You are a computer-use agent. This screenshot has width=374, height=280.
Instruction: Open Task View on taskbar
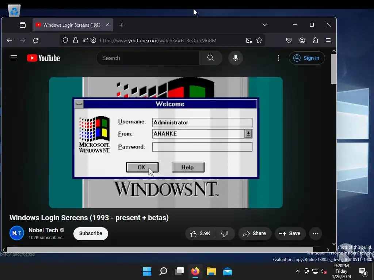coord(179,271)
